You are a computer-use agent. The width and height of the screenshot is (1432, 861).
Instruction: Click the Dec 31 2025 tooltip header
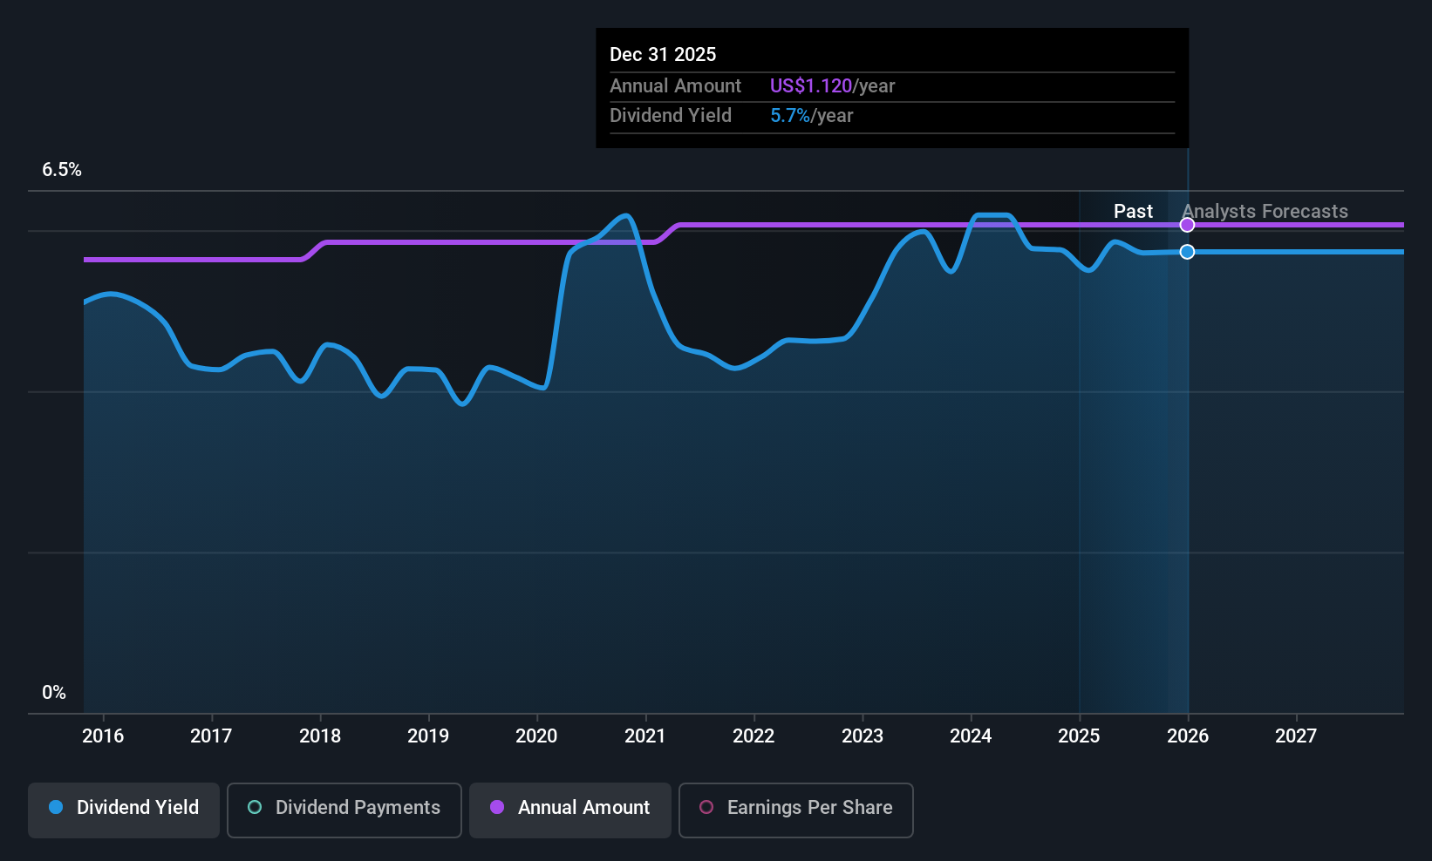pyautogui.click(x=663, y=53)
